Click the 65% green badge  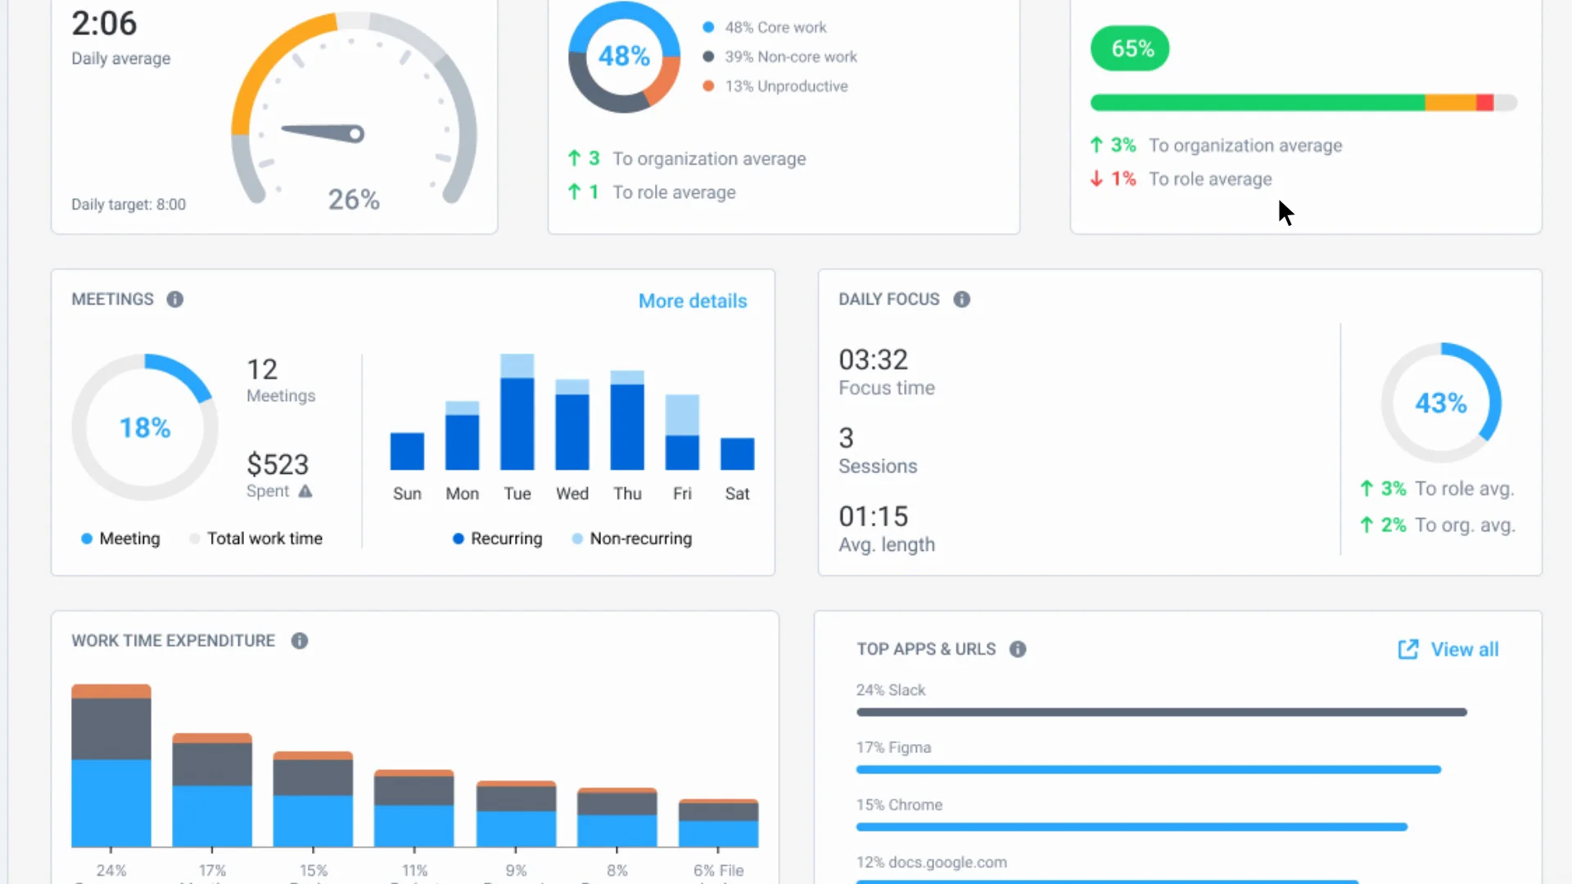1130,48
